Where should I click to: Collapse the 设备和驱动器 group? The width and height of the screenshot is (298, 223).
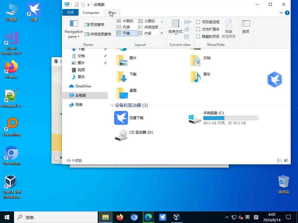(x=112, y=105)
